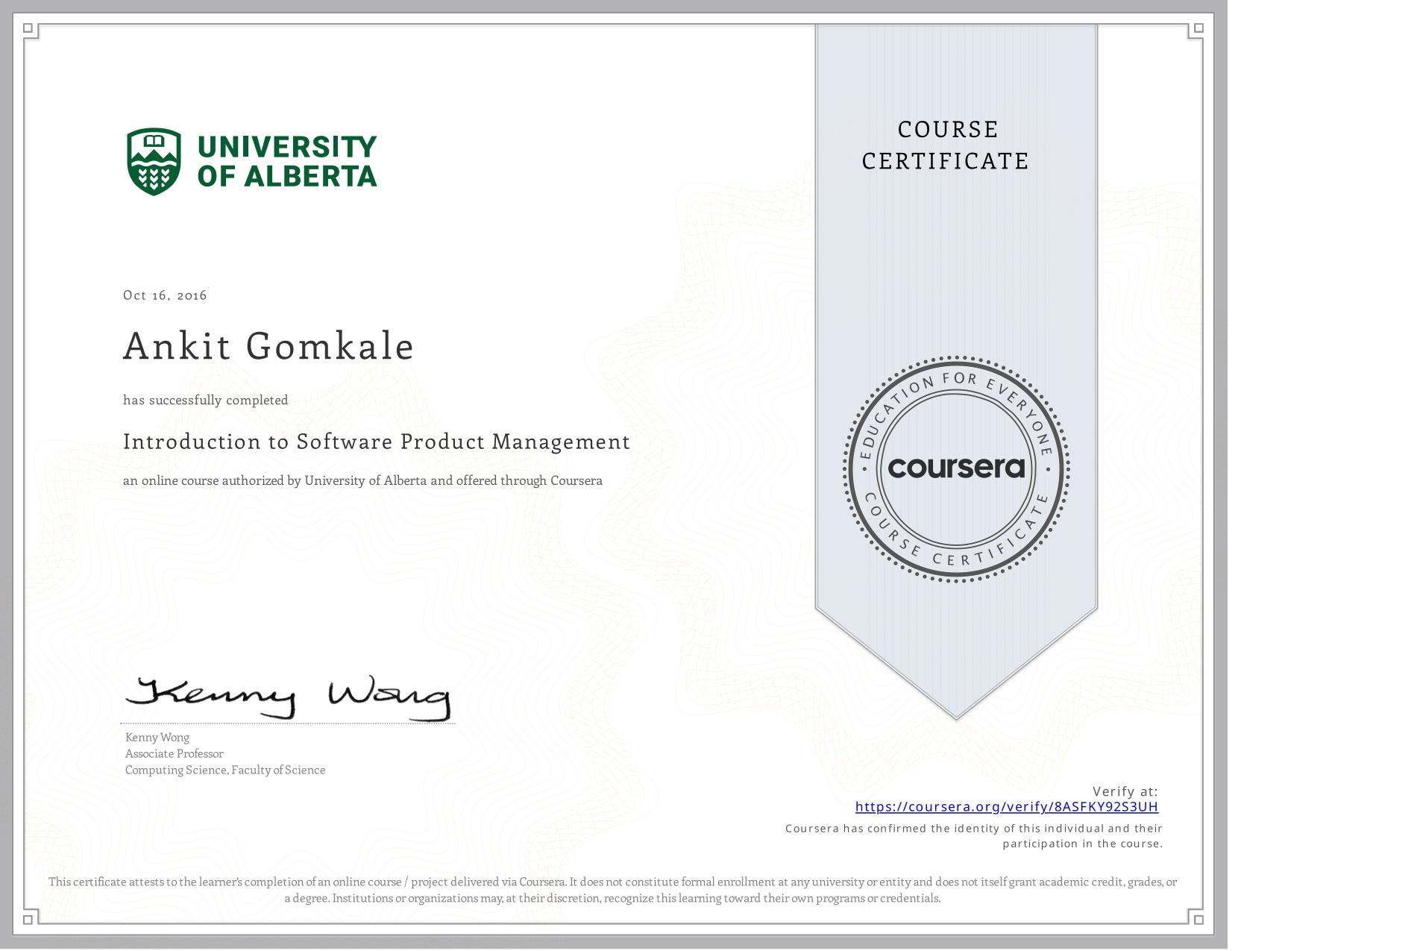Viewport: 1420px width, 951px height.
Task: Click 'Computing Science, Faculty of Science' text
Action: 225,770
